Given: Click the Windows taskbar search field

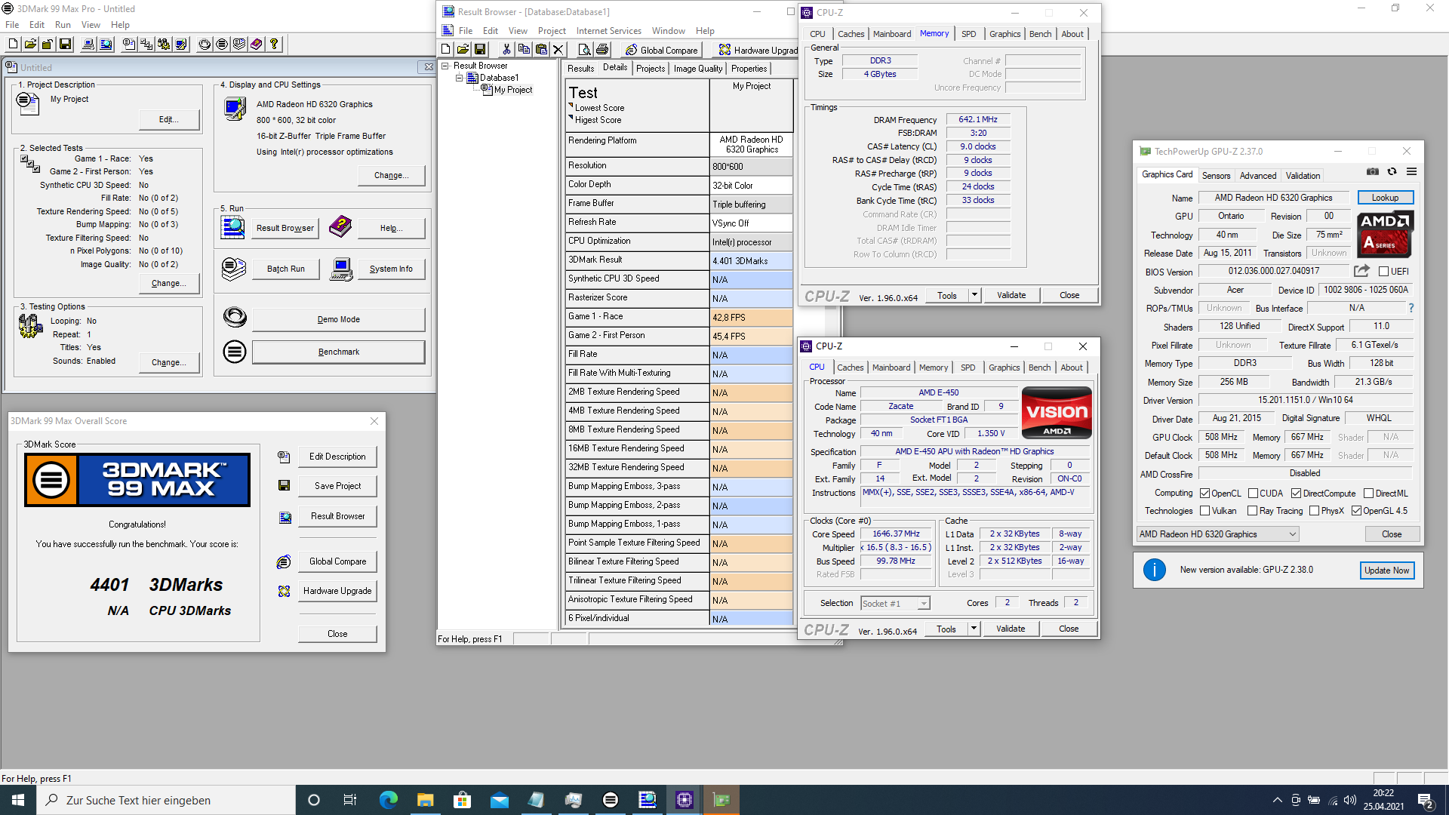Looking at the screenshot, I should click(x=166, y=800).
